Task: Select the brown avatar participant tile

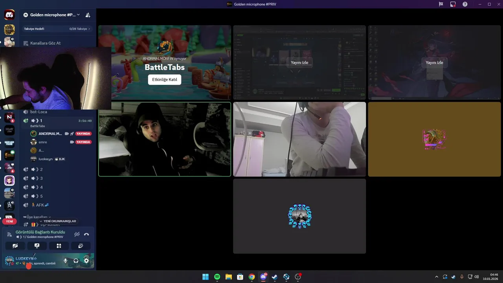Action: (434, 139)
